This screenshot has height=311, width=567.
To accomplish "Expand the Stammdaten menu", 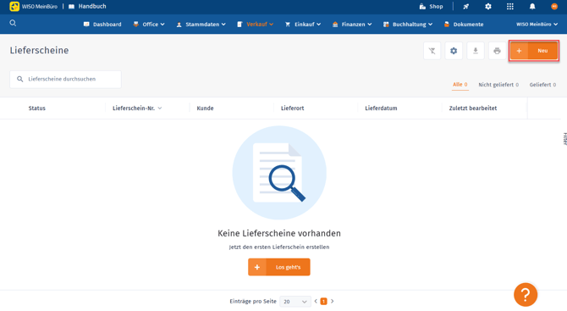I will pos(201,25).
